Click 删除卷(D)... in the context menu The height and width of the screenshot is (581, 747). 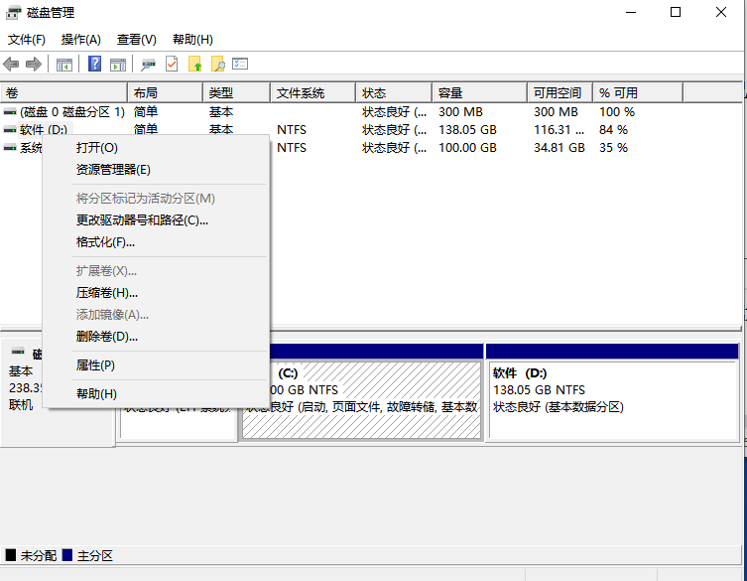pos(107,337)
